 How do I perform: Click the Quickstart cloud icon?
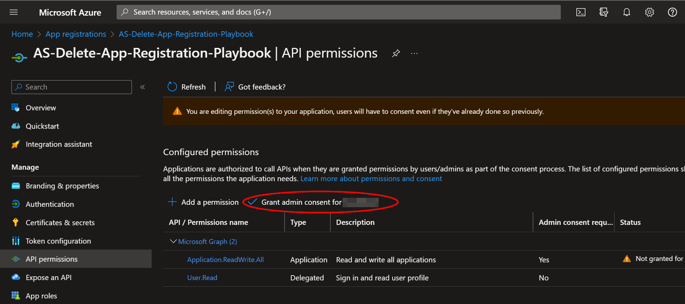point(16,126)
